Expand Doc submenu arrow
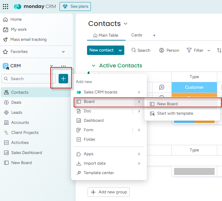 [x=139, y=111]
